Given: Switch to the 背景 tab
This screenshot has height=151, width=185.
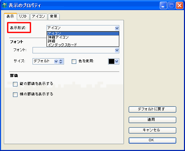Looking at the screenshot, I should [x=54, y=16].
